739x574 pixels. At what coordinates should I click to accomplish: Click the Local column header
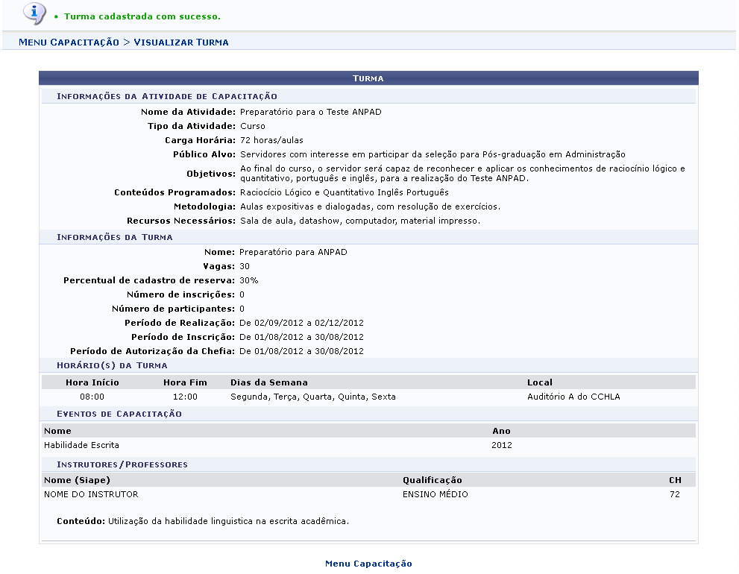(x=540, y=382)
